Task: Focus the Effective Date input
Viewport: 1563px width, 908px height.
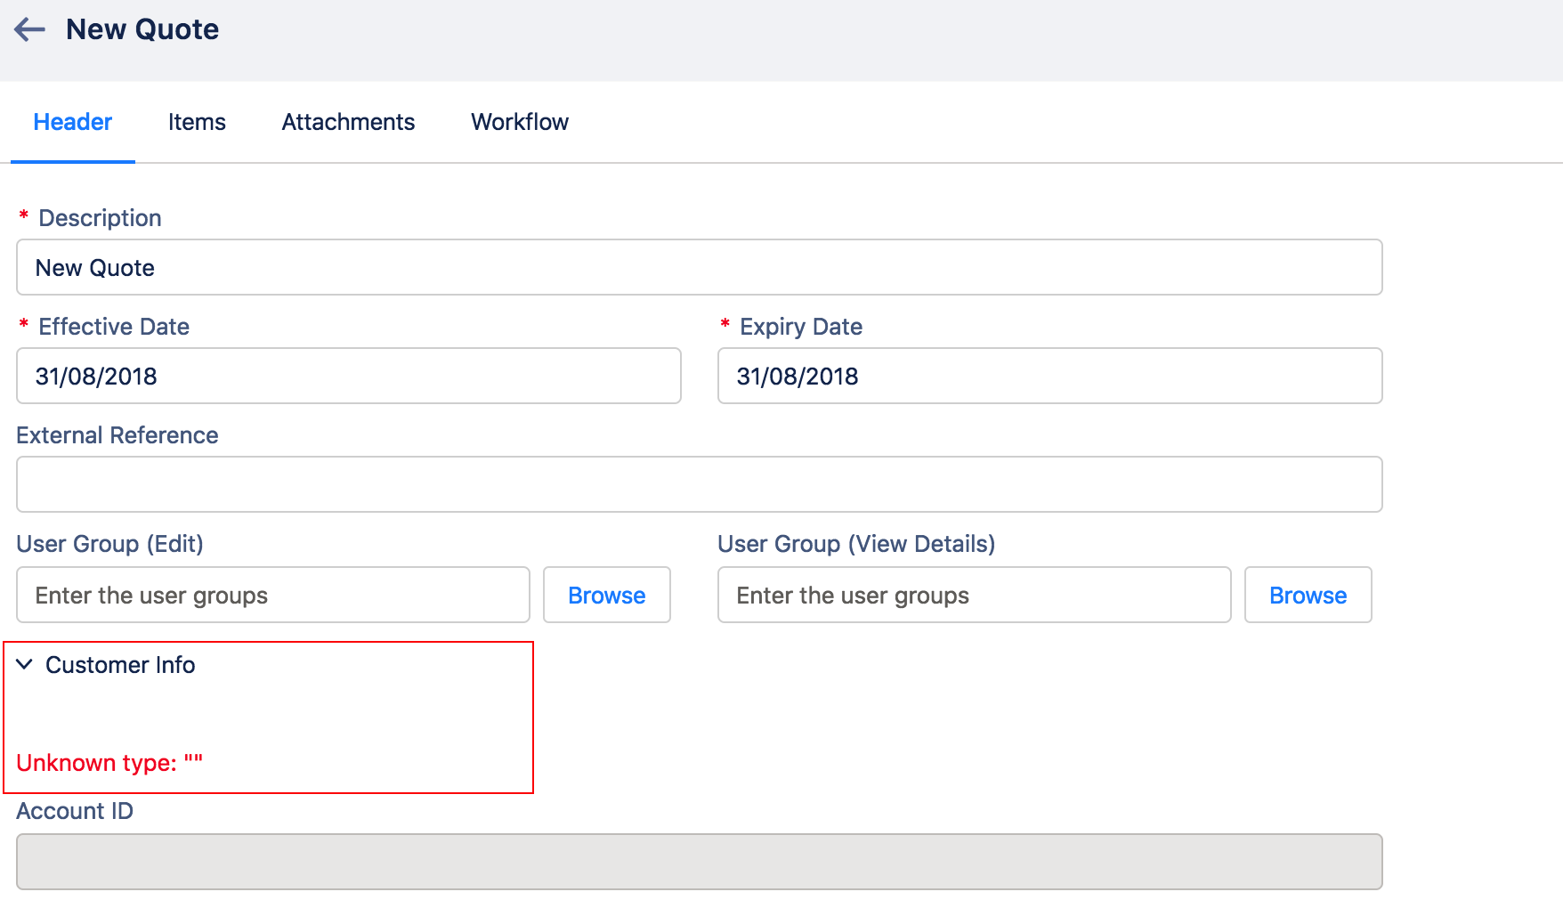Action: pyautogui.click(x=348, y=376)
